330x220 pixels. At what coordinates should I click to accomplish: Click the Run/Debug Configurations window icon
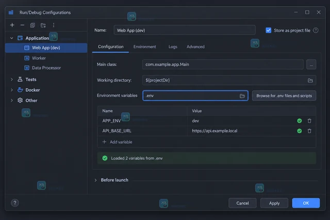click(11, 12)
